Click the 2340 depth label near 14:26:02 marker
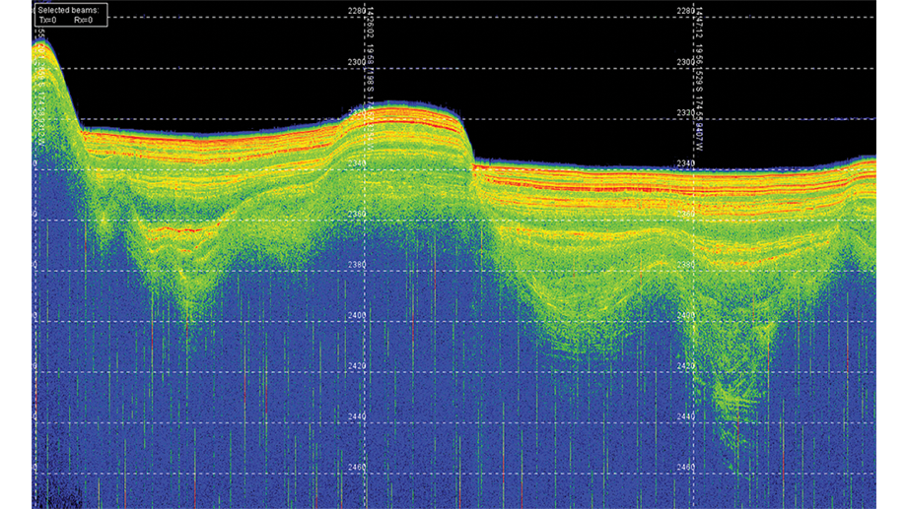The width and height of the screenshot is (906, 509). pyautogui.click(x=357, y=163)
